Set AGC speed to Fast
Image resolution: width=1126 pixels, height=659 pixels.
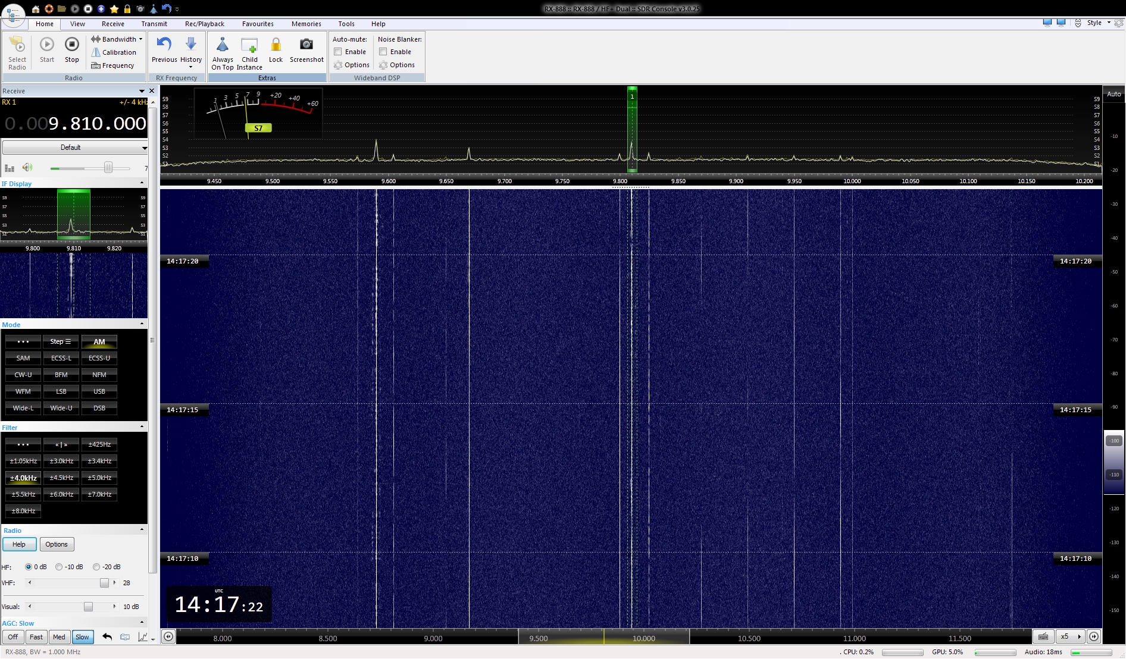click(36, 637)
